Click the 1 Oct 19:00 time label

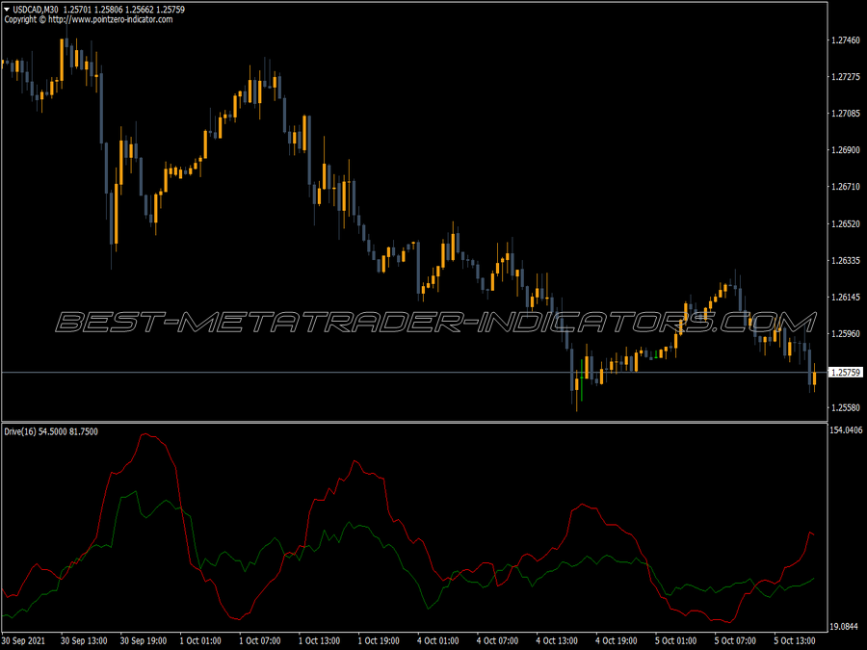coord(379,640)
